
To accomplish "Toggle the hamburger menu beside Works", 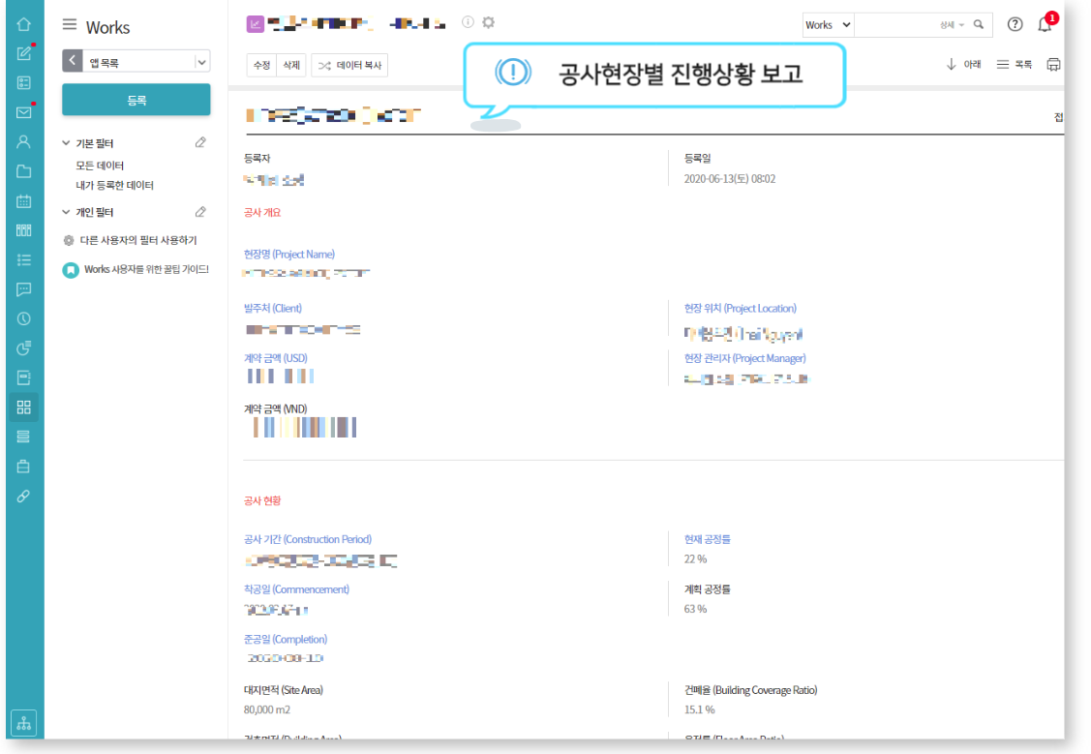I will [70, 25].
